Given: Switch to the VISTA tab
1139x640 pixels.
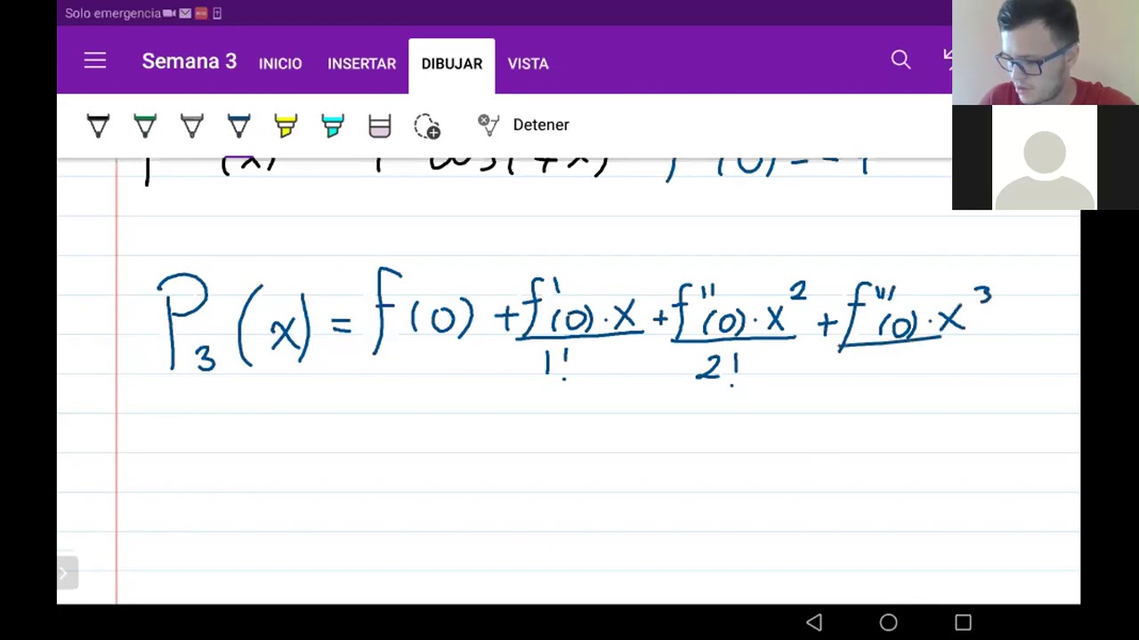Looking at the screenshot, I should [529, 64].
